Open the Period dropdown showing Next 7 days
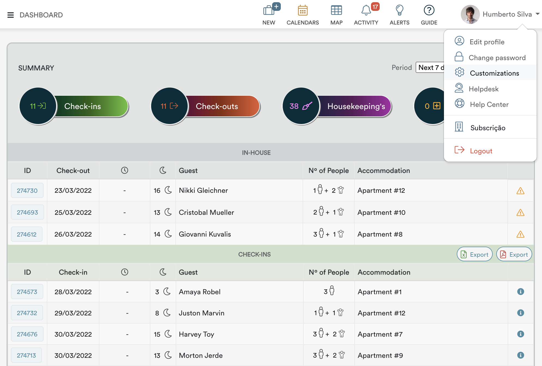The image size is (542, 366). [430, 67]
